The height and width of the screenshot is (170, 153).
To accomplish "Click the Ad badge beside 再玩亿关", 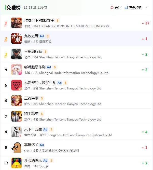I will click(42, 145).
